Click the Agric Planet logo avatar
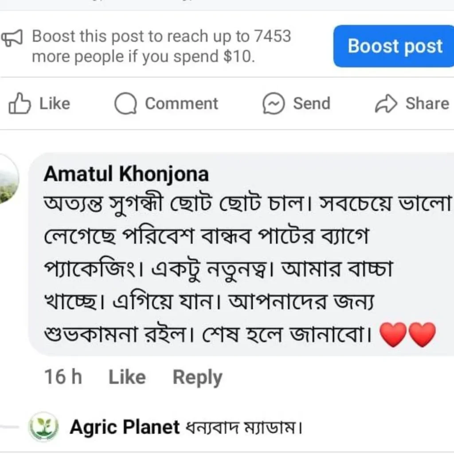The image size is (454, 454). (x=43, y=427)
